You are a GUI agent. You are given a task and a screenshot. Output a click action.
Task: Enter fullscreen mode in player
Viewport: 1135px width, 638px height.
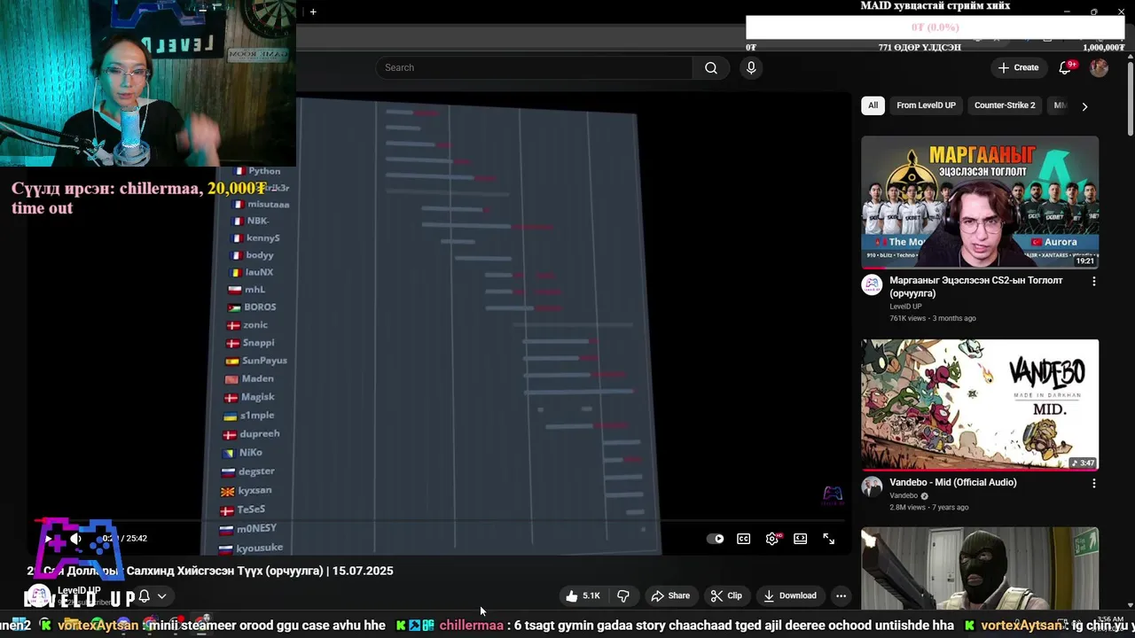[x=828, y=539]
